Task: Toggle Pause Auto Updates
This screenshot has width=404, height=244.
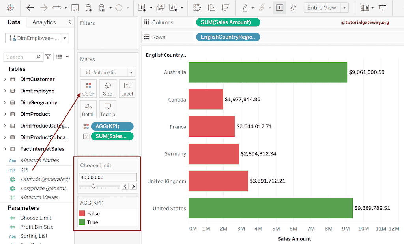Action: click(102, 7)
